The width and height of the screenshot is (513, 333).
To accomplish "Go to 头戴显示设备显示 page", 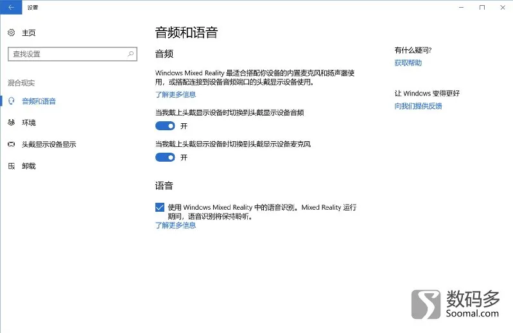I will pos(49,144).
